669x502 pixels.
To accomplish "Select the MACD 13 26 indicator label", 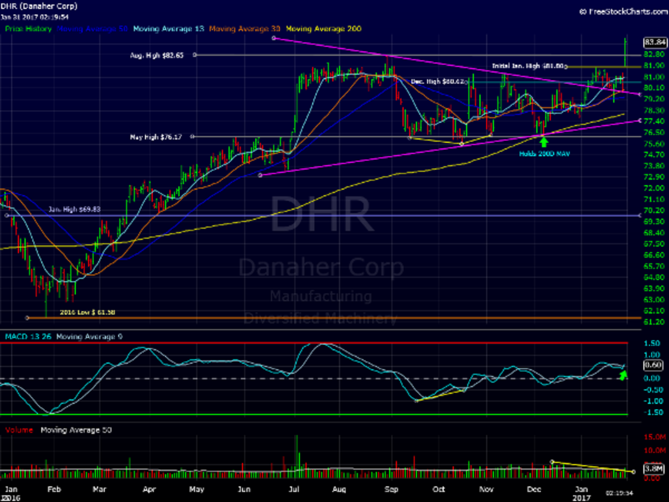I will (x=27, y=336).
